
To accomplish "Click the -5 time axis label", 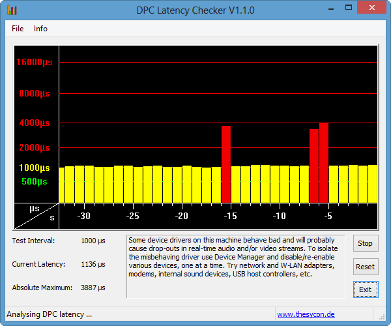I will pyautogui.click(x=328, y=216).
